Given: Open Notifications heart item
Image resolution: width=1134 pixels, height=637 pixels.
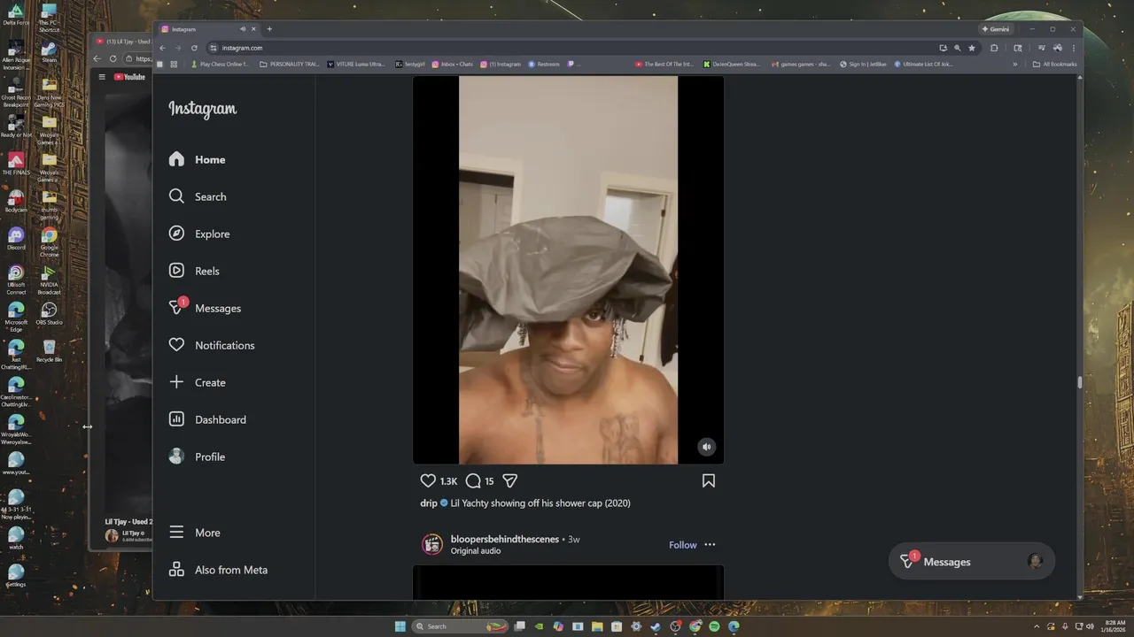Looking at the screenshot, I should click(x=212, y=345).
